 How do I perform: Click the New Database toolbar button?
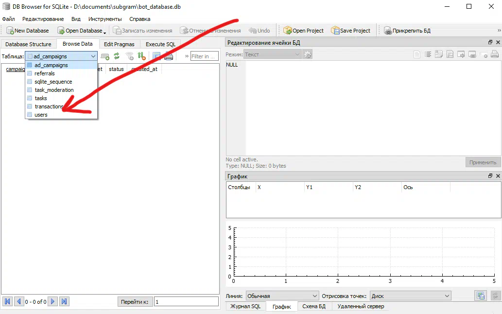(28, 31)
